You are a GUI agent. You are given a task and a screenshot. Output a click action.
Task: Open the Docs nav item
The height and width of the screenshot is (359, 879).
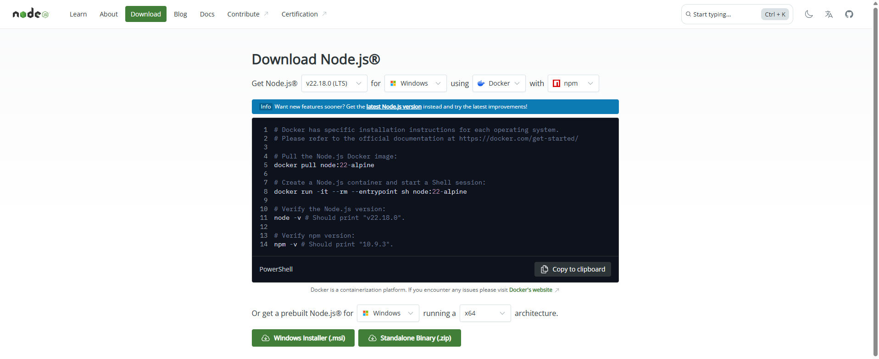207,14
